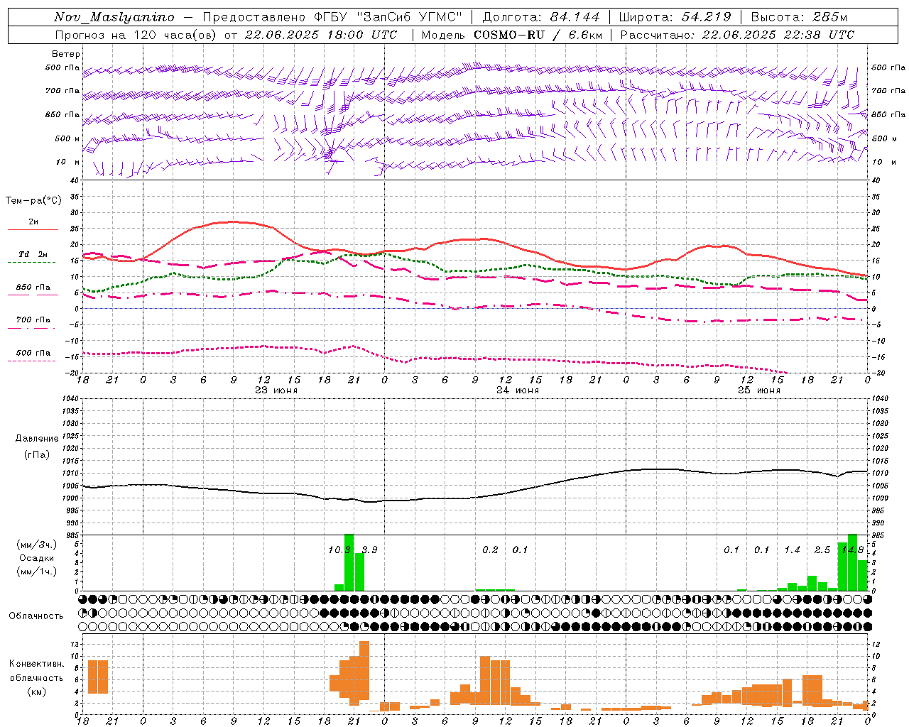Click the Nov_Maslyanino station title
The width and height of the screenshot is (909, 727).
click(114, 17)
